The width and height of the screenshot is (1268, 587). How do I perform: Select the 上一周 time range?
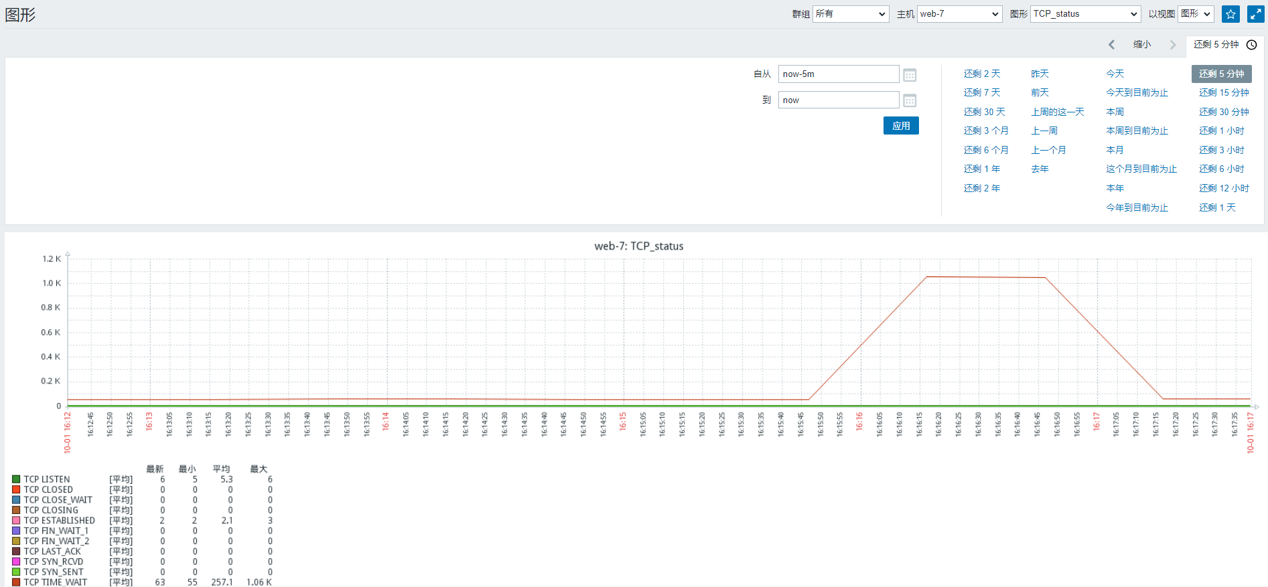click(1044, 131)
